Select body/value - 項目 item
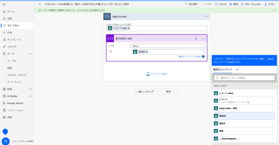This screenshot has height=145, width=279. tap(244, 108)
